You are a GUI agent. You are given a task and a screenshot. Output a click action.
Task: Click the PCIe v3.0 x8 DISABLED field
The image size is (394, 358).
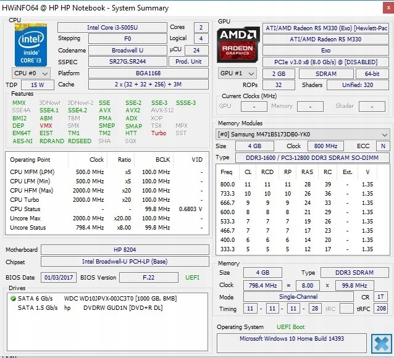(325, 62)
